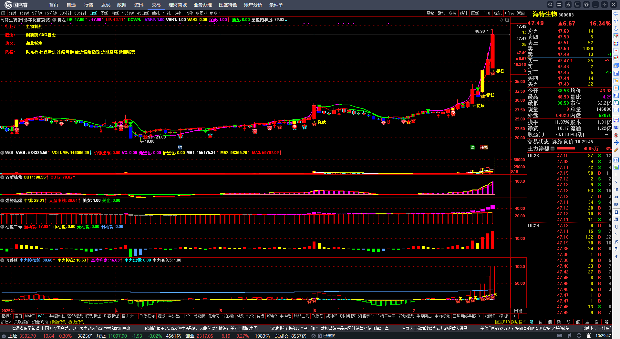Click the 日线 period label below the chart
The image size is (620, 339).
(x=518, y=311)
